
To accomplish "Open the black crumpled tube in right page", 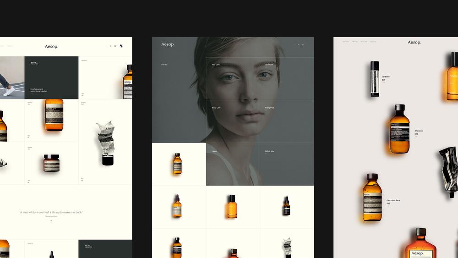I will click(x=449, y=172).
